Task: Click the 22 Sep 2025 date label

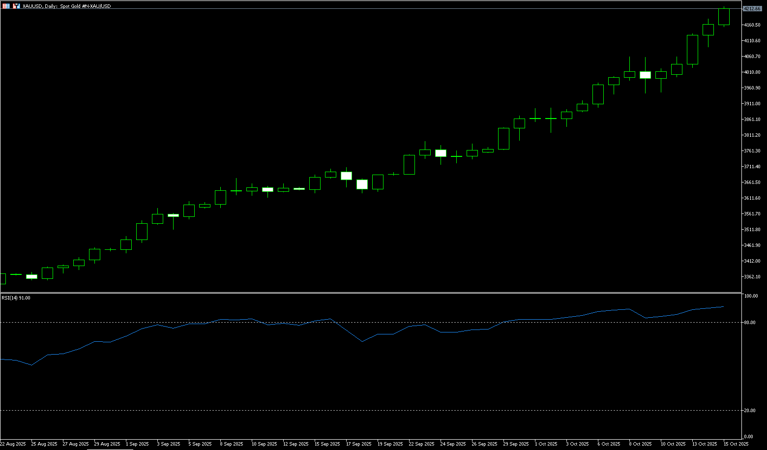Action: coord(421,444)
